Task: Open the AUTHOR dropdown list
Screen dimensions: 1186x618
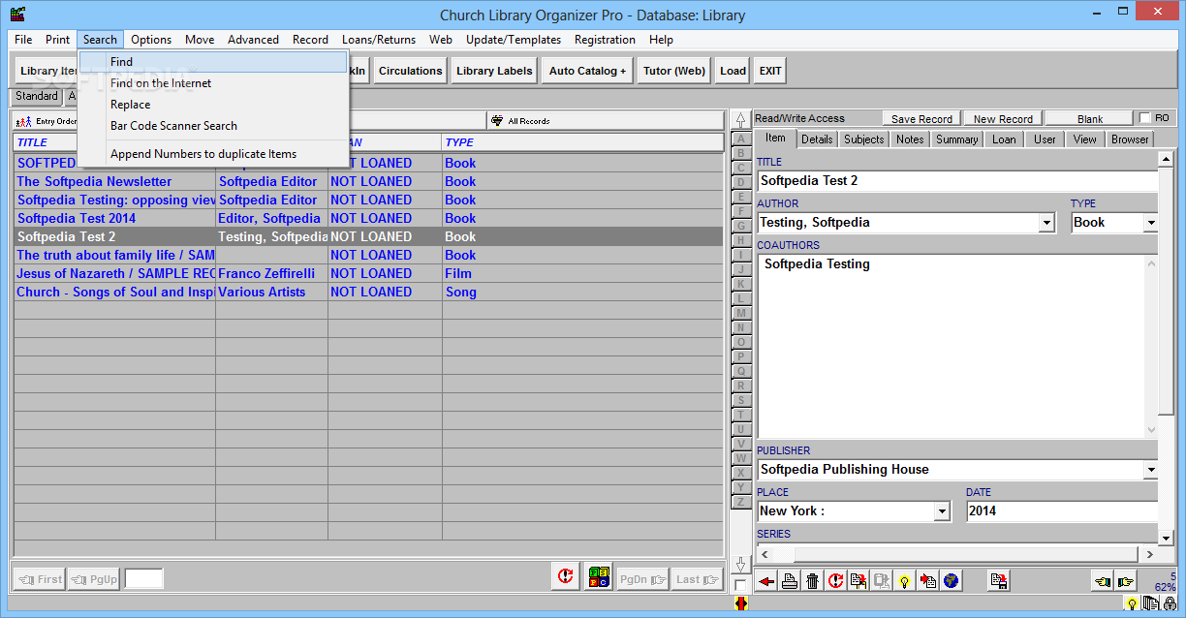Action: pos(1046,223)
